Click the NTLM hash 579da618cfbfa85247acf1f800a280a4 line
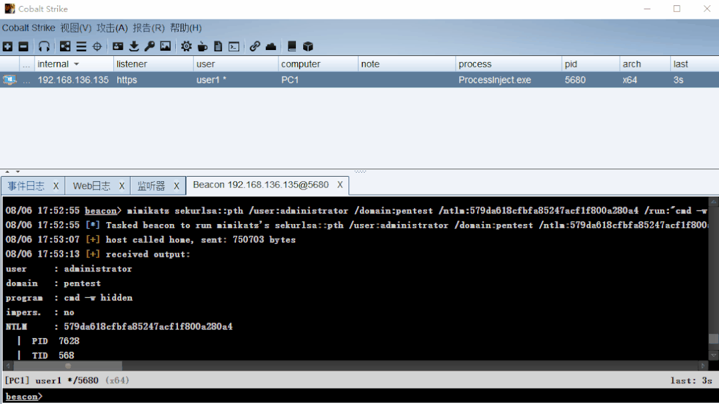 coord(119,327)
